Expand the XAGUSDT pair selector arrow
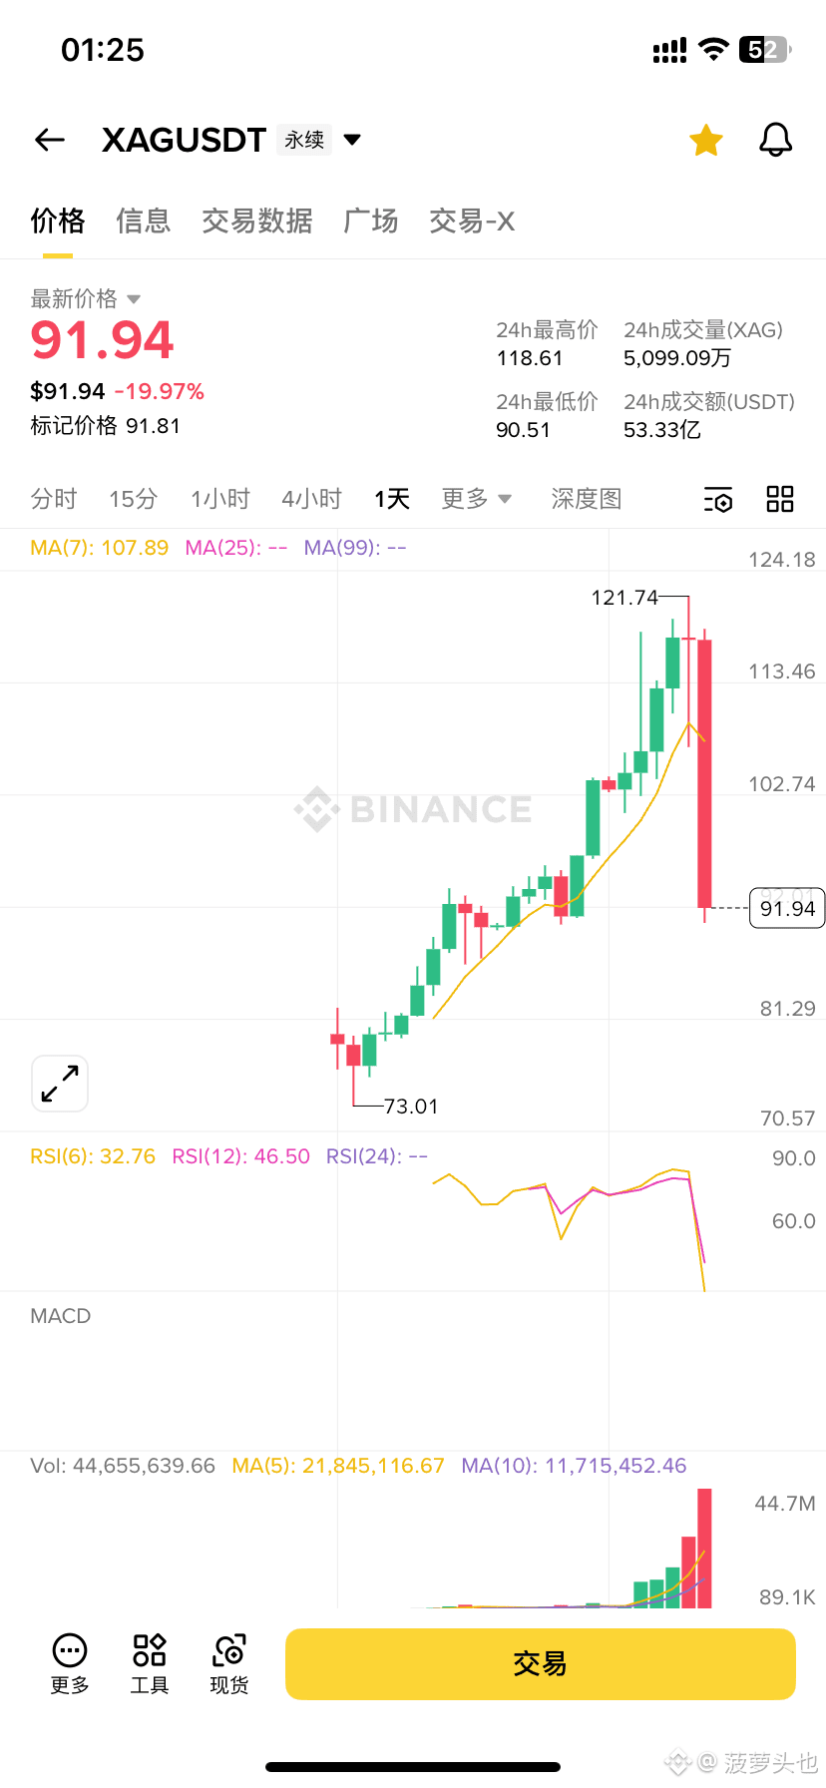826x1788 pixels. click(352, 140)
